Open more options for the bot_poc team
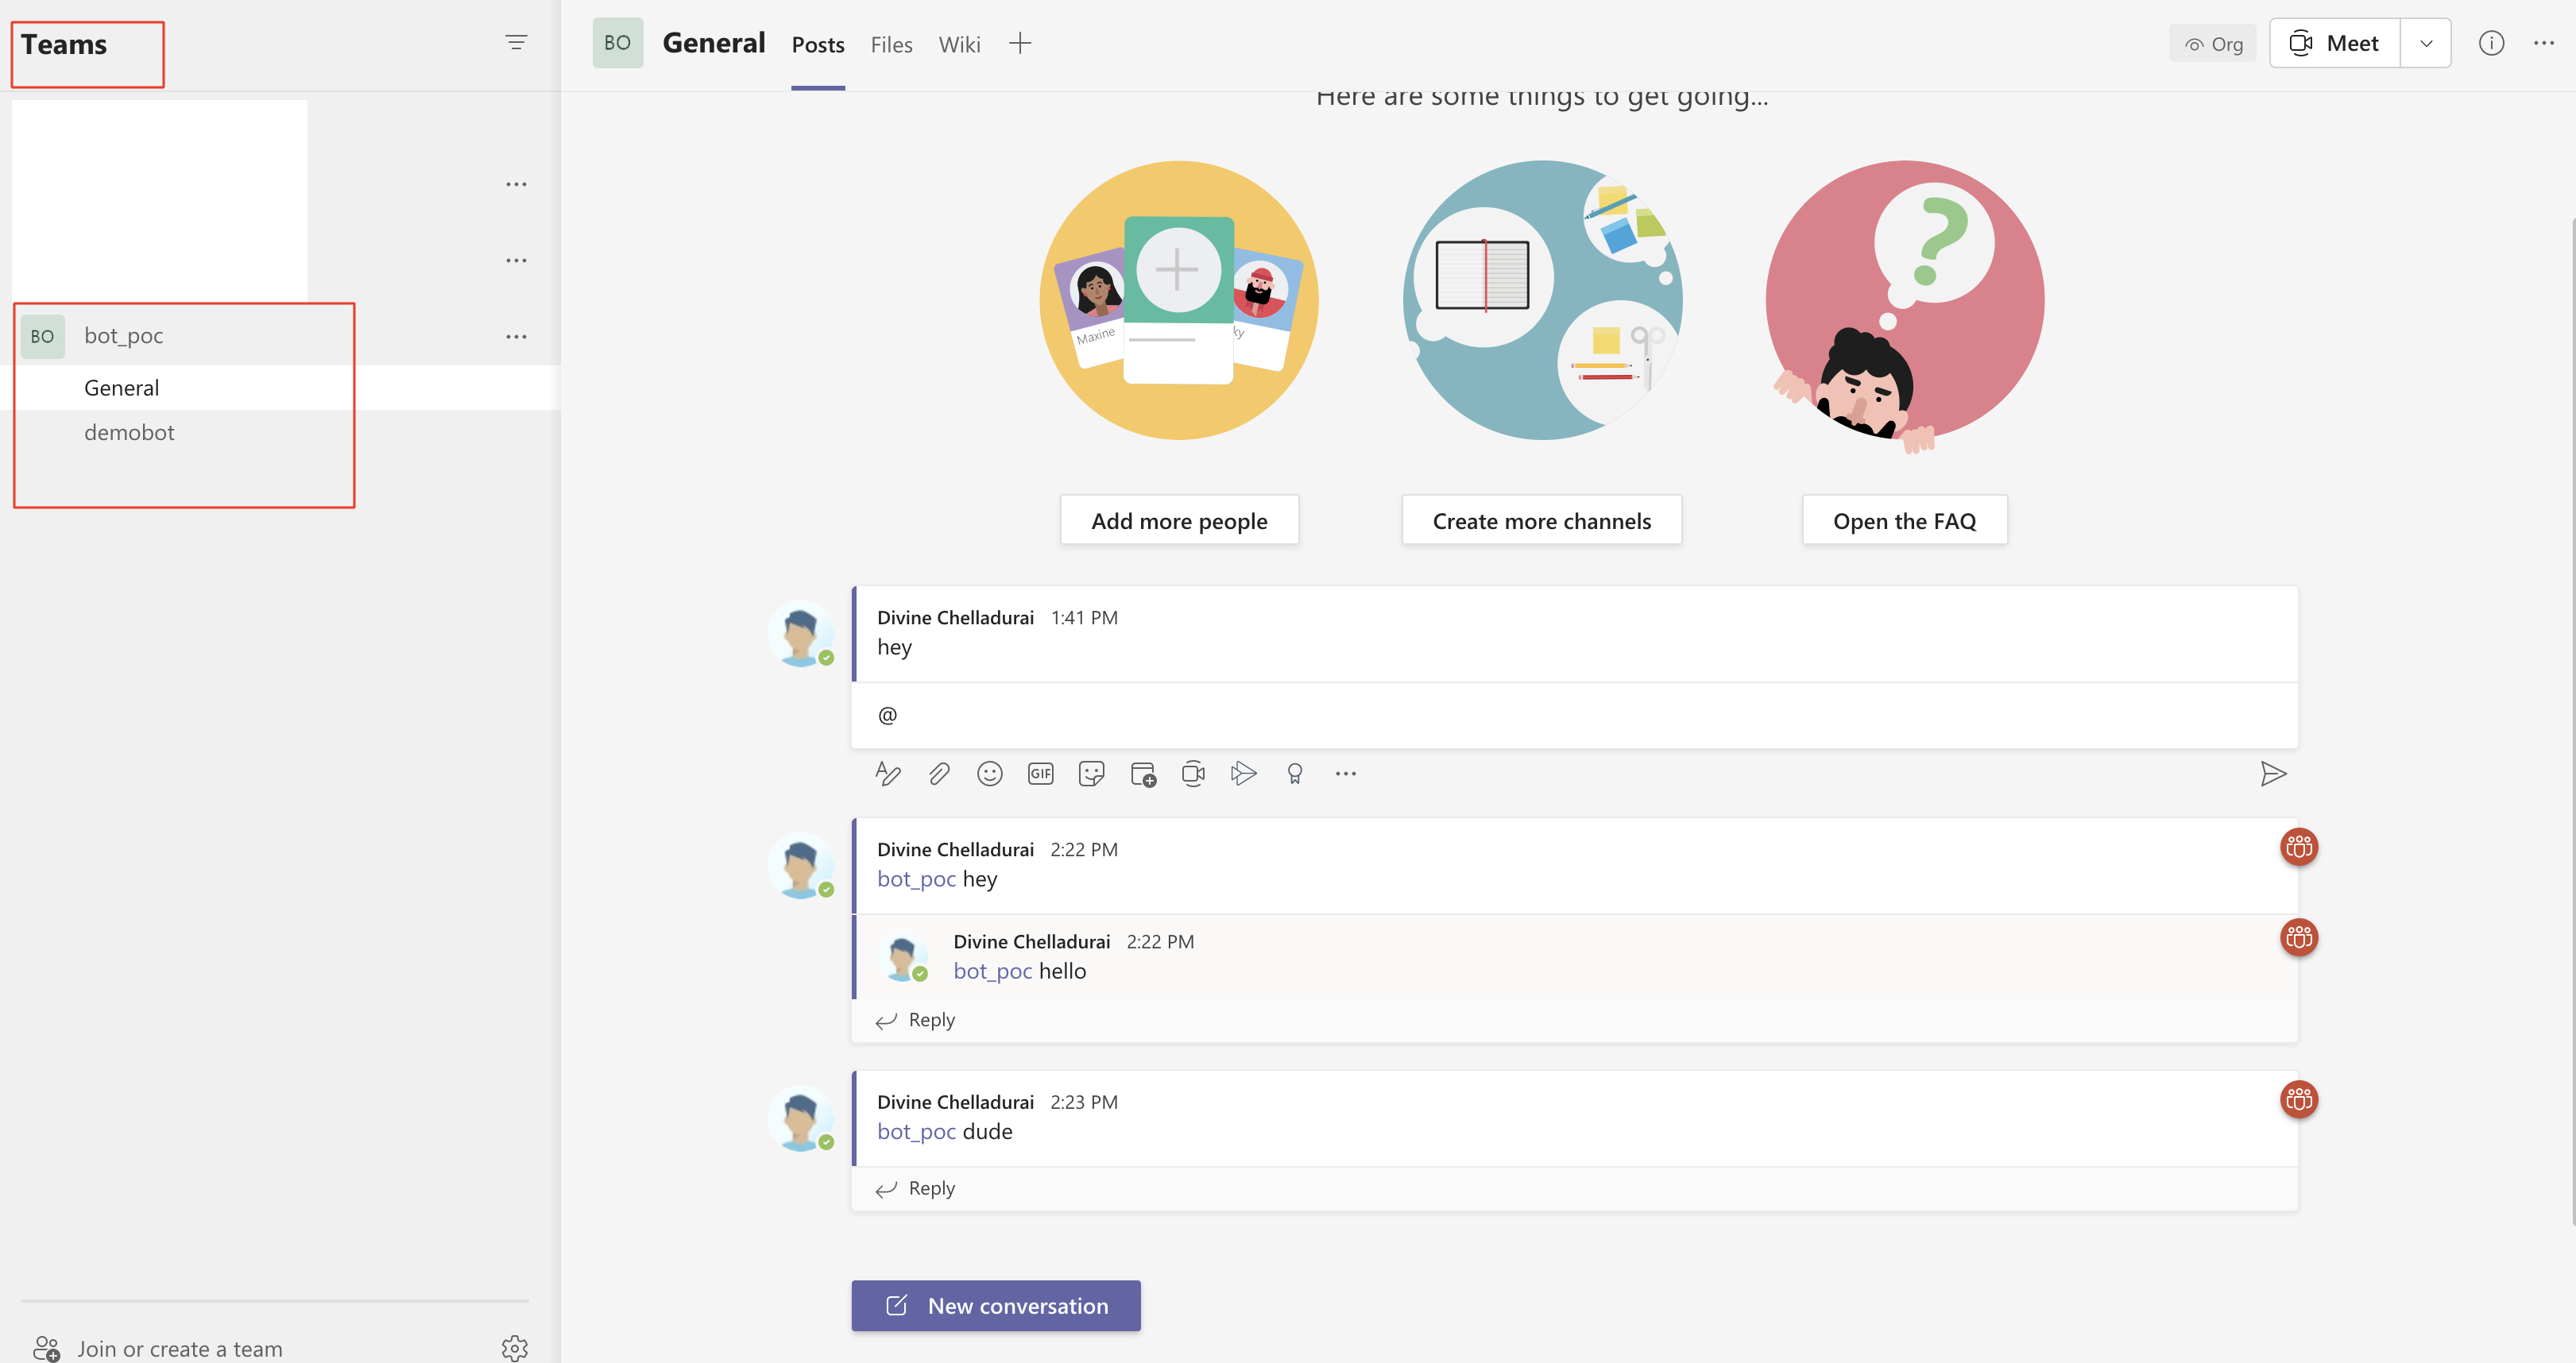The image size is (2576, 1363). coord(516,336)
